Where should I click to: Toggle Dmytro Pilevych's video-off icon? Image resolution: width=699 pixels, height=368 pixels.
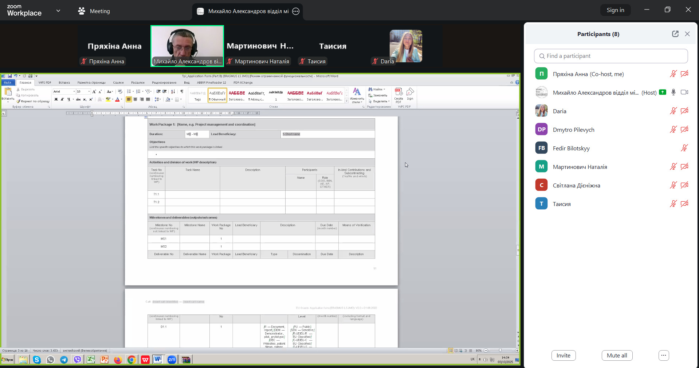(x=684, y=130)
